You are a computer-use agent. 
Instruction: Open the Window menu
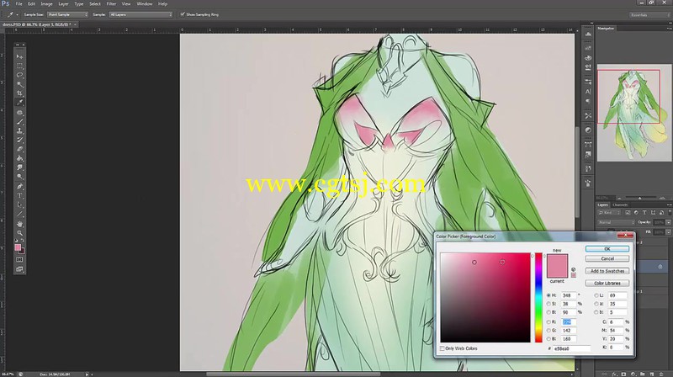(144, 4)
